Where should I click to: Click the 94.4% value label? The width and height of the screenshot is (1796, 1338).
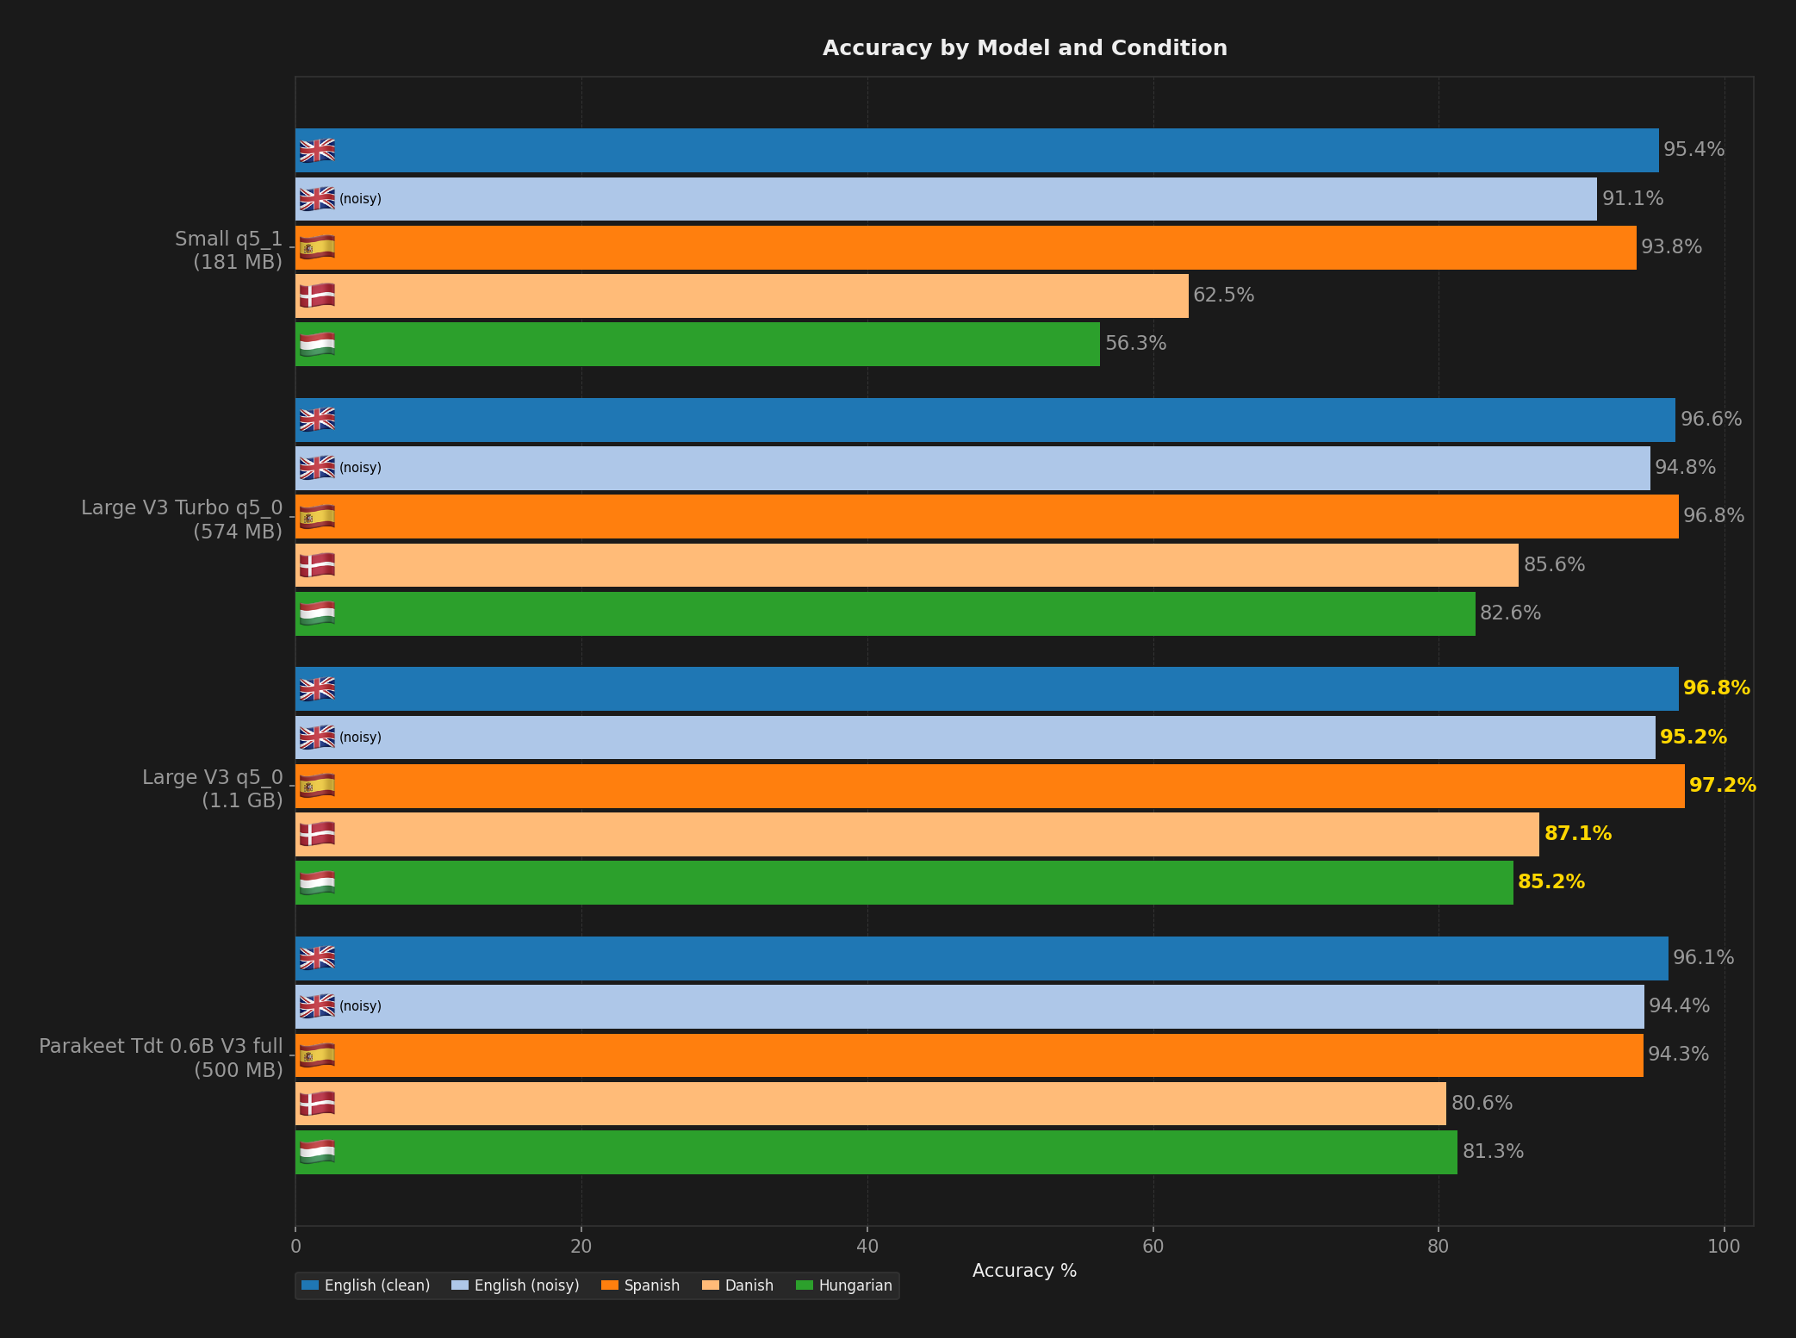tap(1680, 1006)
